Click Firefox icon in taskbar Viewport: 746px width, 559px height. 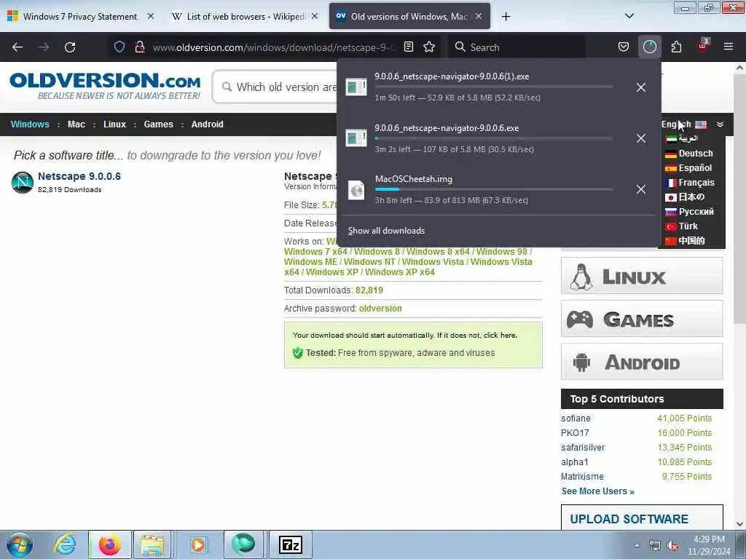tap(109, 544)
